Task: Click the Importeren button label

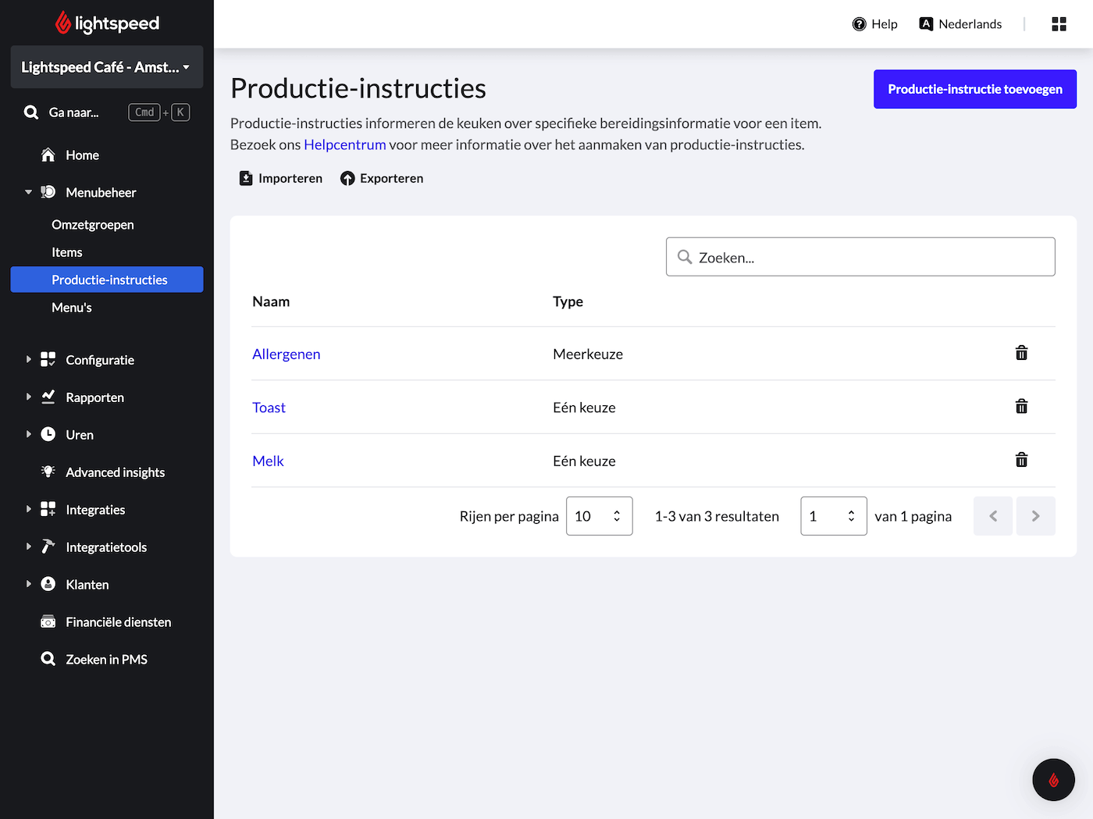Action: coord(290,178)
